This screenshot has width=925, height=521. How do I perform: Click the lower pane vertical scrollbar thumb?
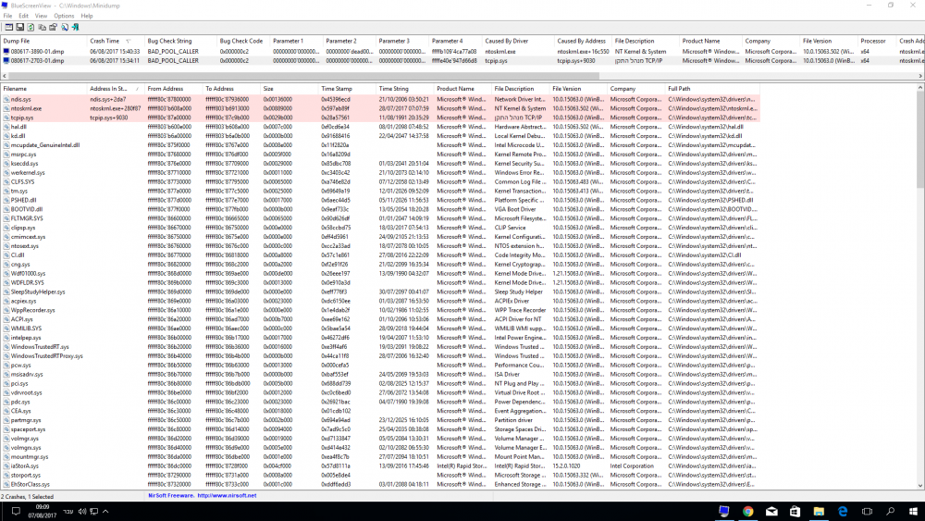click(x=920, y=140)
